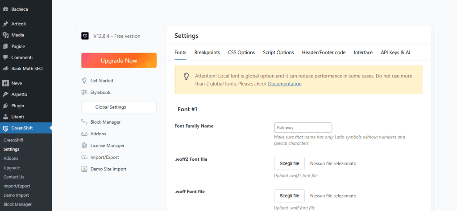Click the GreenShift logo icon in sidebar
This screenshot has width=457, height=211.
coord(5,128)
